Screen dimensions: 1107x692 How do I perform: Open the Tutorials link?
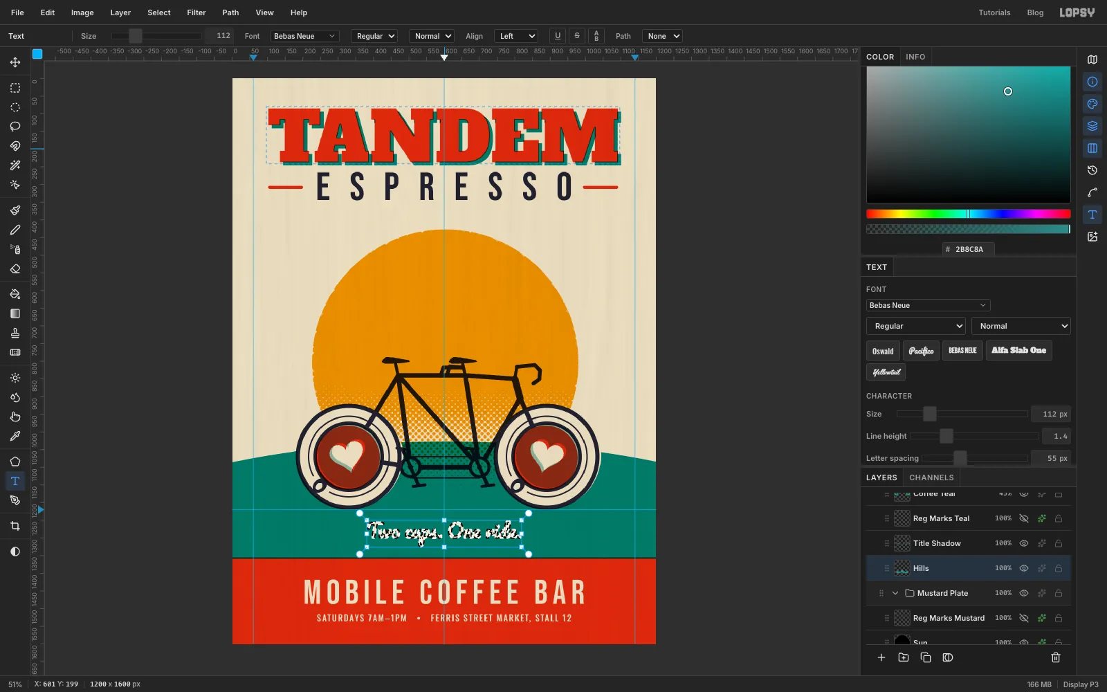(994, 12)
